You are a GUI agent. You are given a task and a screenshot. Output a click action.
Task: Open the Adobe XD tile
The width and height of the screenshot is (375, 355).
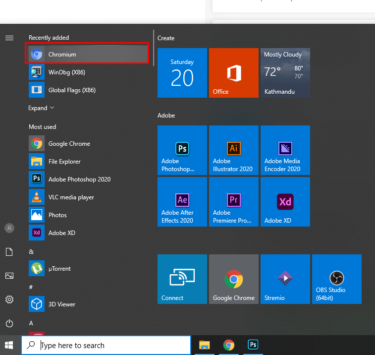pos(285,202)
